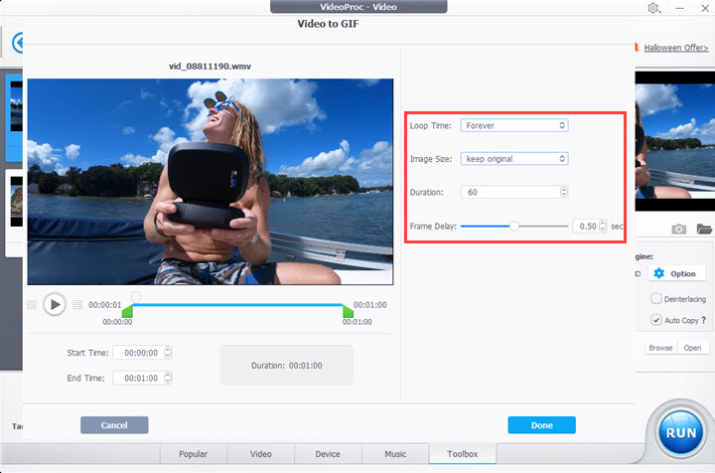Toggle the Deinterlacing checkbox

[656, 299]
